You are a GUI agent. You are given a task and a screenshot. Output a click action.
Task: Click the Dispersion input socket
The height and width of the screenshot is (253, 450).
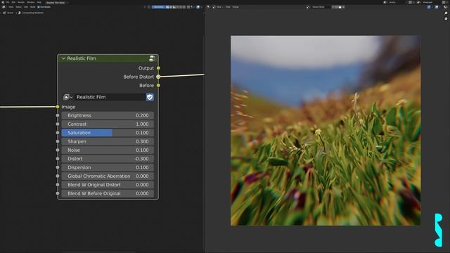58,167
